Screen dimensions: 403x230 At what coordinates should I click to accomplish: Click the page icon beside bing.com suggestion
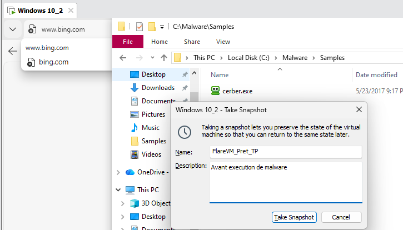pyautogui.click(x=31, y=62)
